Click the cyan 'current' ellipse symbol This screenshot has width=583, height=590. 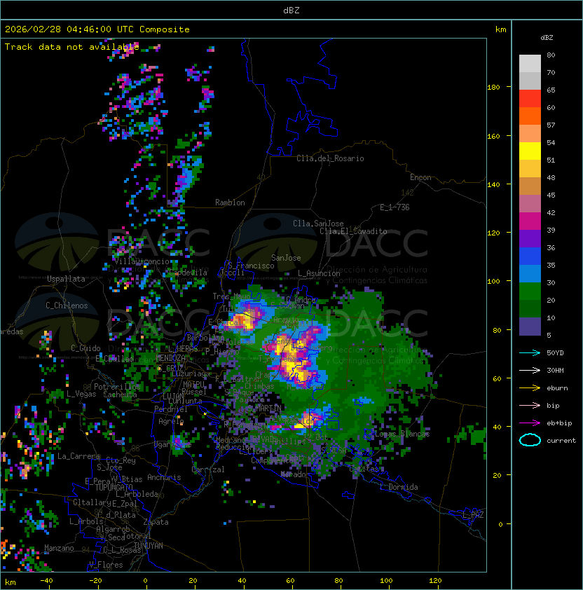pos(530,440)
